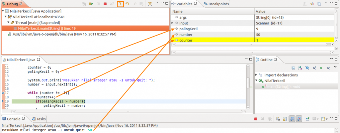340x133 pixels.
Task: Select the number variable row
Action: (253, 35)
